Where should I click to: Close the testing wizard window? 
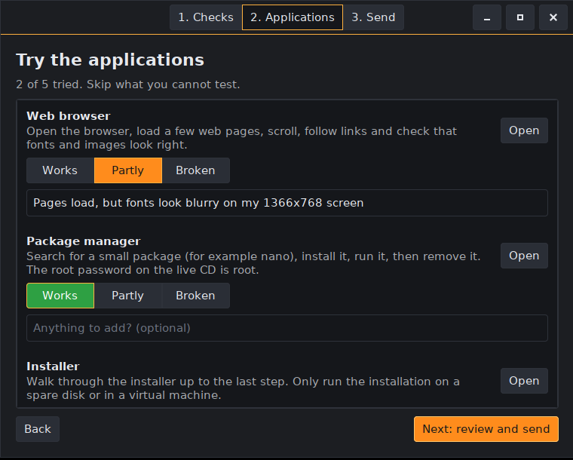[553, 17]
